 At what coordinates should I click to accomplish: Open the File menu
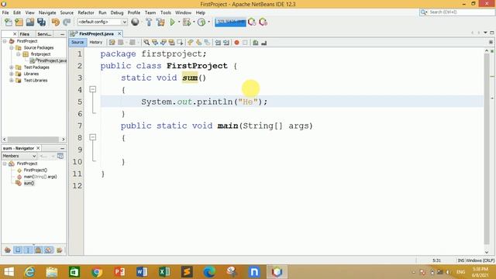pos(5,12)
